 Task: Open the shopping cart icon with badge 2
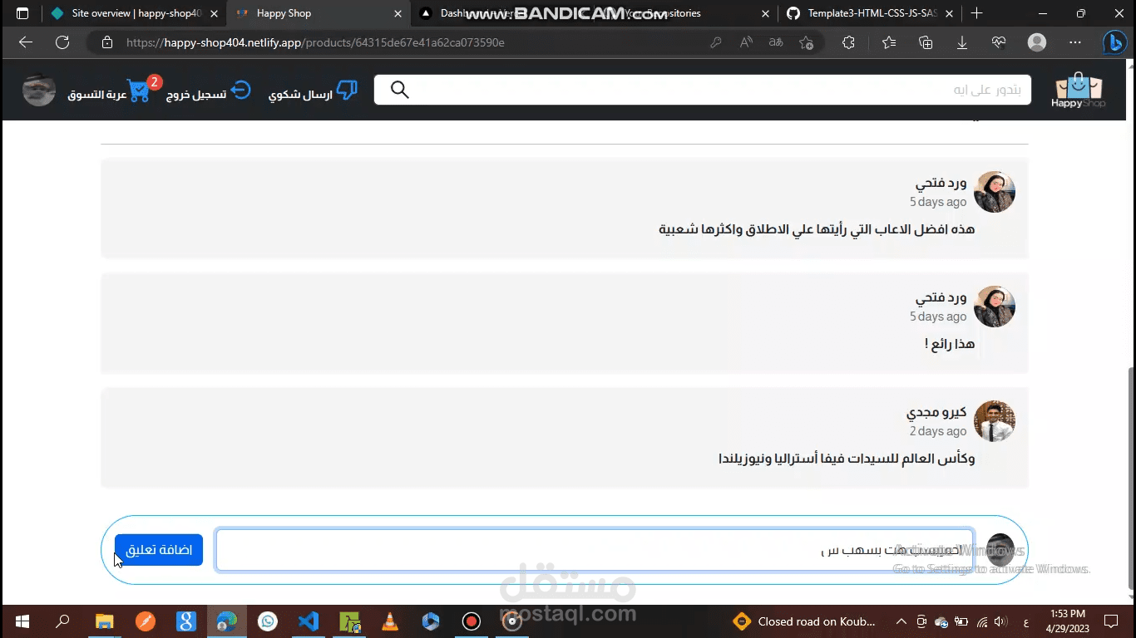[139, 91]
